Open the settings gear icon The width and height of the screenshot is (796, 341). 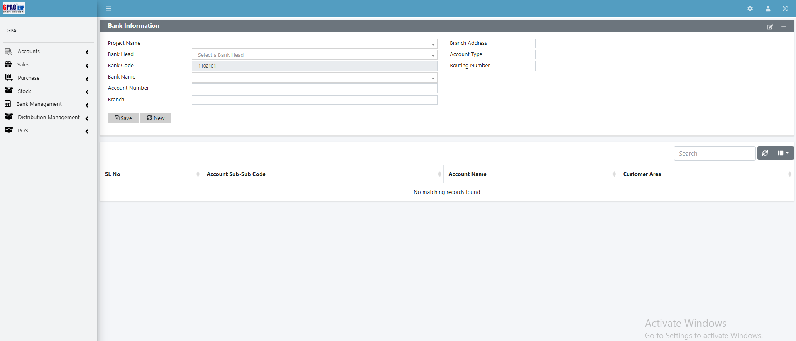pos(750,9)
